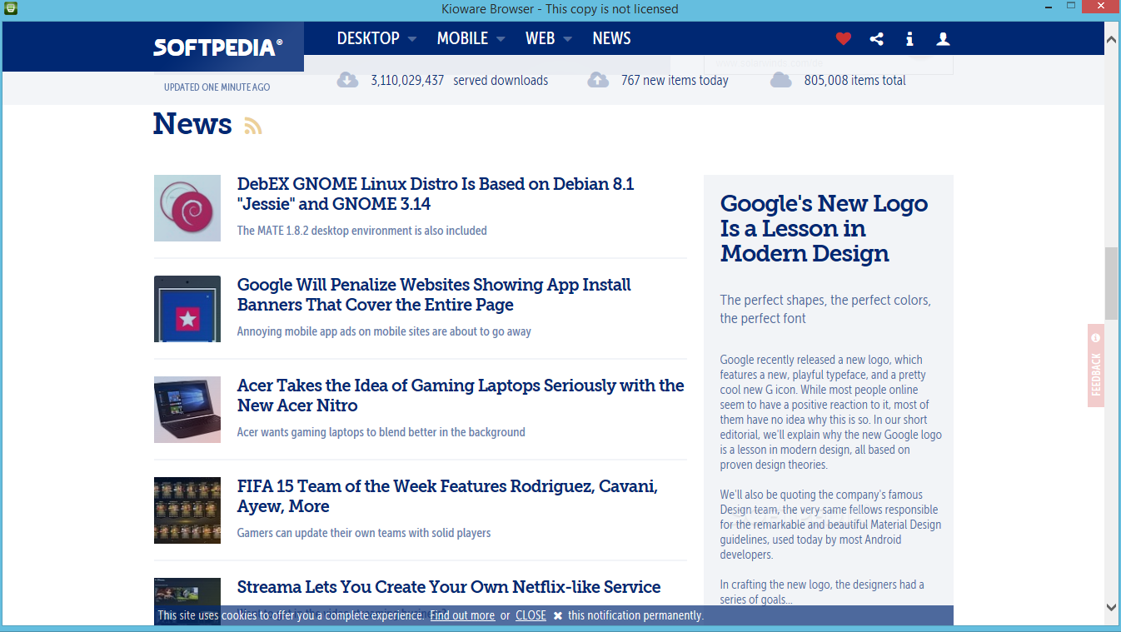Open FIFA 15 Team of the Week article
Screen dimensions: 1121x632
(x=447, y=496)
